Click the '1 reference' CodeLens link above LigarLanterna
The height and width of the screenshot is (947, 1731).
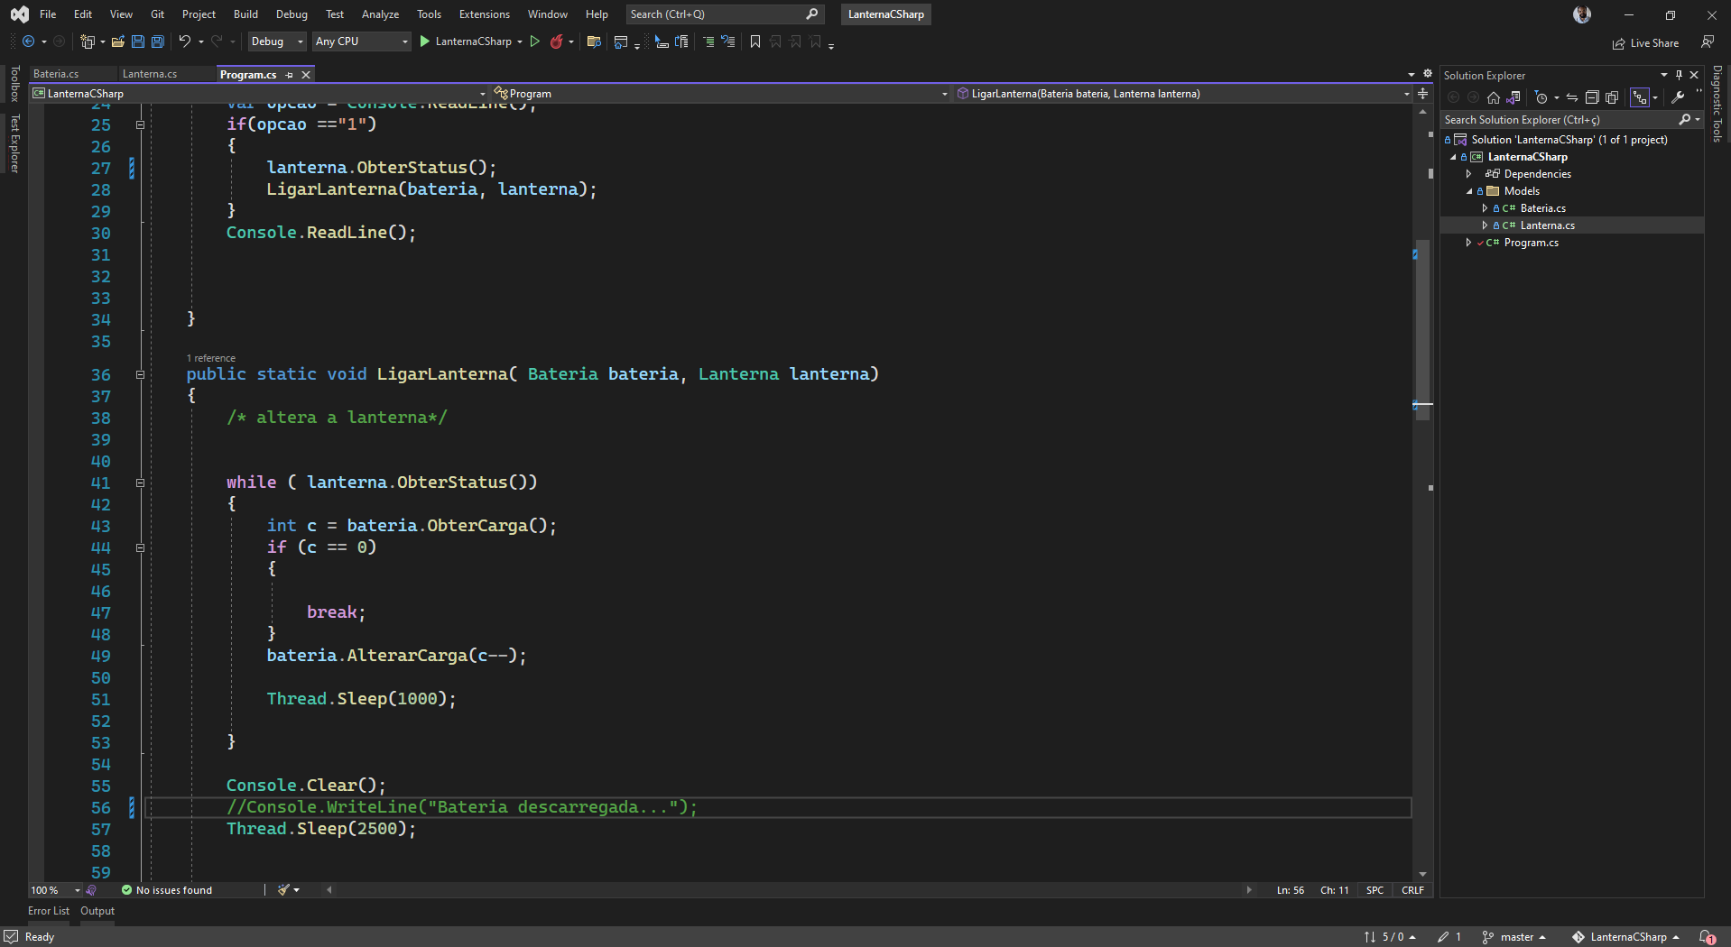210,357
